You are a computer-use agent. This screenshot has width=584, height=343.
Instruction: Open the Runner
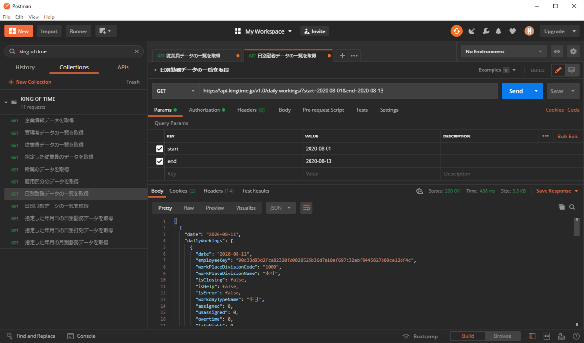click(x=78, y=31)
